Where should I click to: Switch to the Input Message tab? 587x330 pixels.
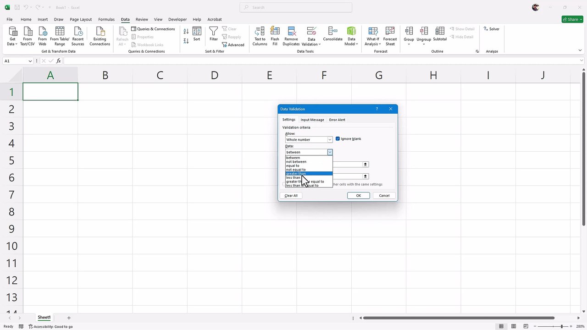(312, 120)
